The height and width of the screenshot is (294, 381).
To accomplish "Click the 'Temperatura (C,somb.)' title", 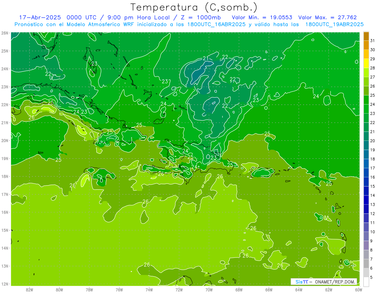I will pyautogui.click(x=194, y=7).
